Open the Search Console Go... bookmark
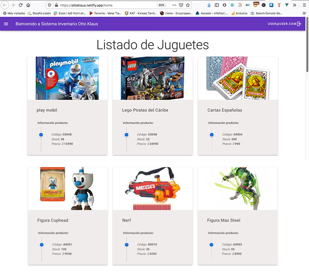 tap(266, 13)
